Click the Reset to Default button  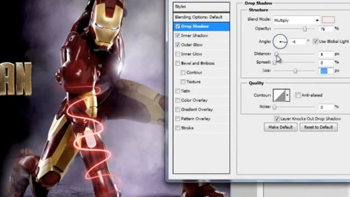pyautogui.click(x=318, y=127)
